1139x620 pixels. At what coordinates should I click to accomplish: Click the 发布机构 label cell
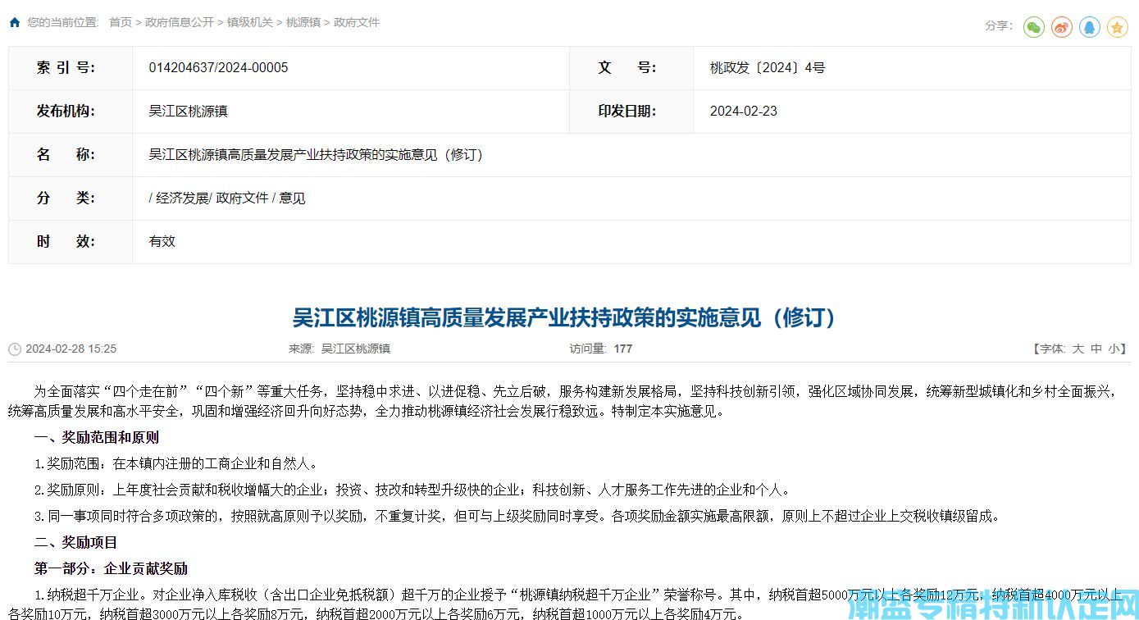pyautogui.click(x=71, y=112)
